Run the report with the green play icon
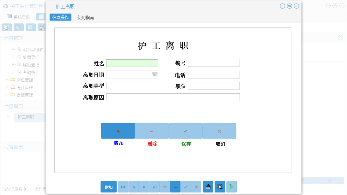 point(231,186)
